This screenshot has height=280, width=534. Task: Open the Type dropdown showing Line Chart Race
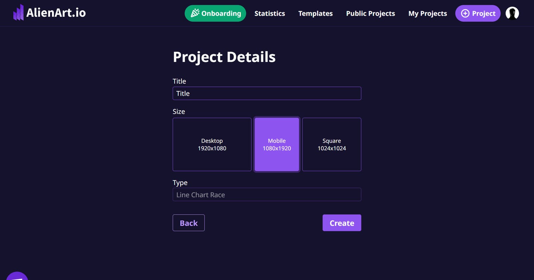pos(267,195)
